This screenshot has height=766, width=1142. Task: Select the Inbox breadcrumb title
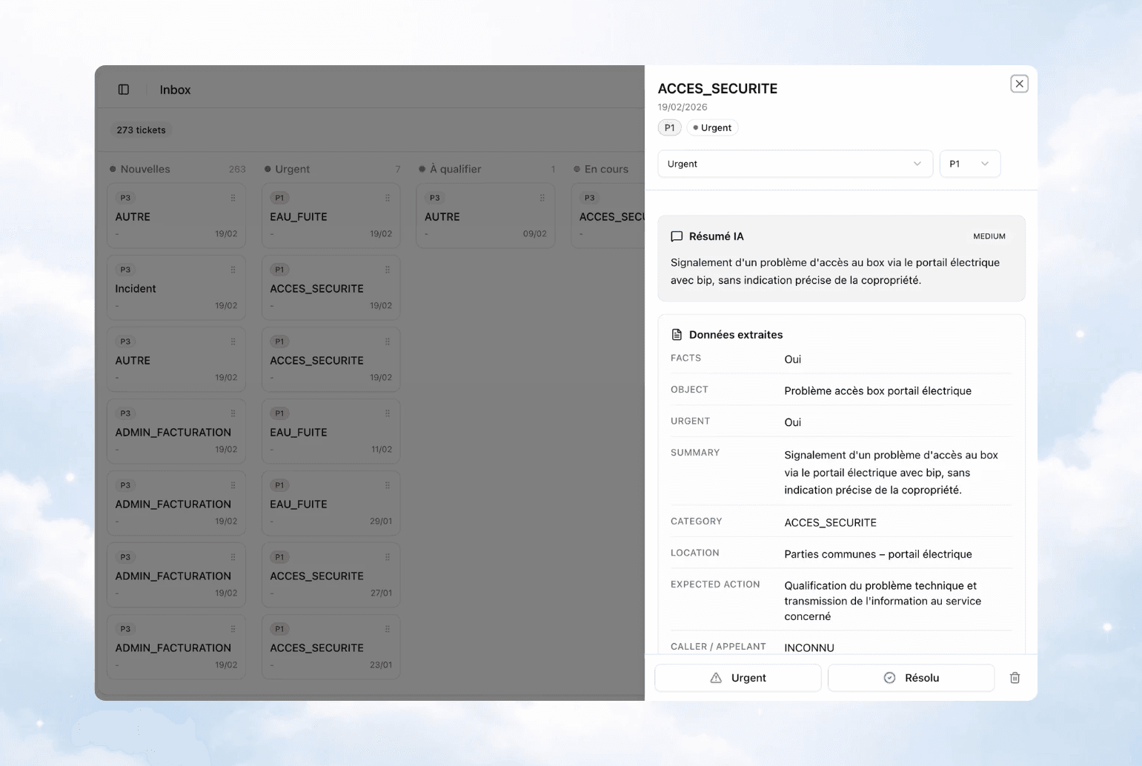point(175,89)
